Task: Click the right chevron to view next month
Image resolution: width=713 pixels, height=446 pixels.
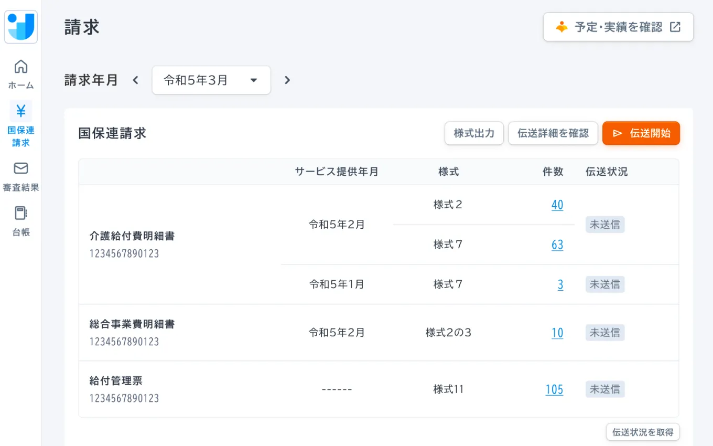Action: tap(287, 80)
